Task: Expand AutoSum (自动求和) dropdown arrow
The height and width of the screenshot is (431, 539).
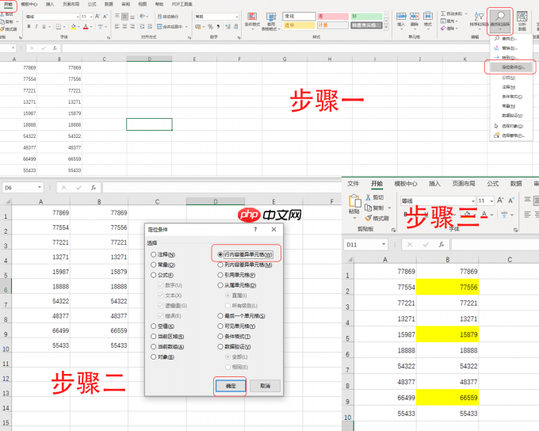Action: click(466, 13)
